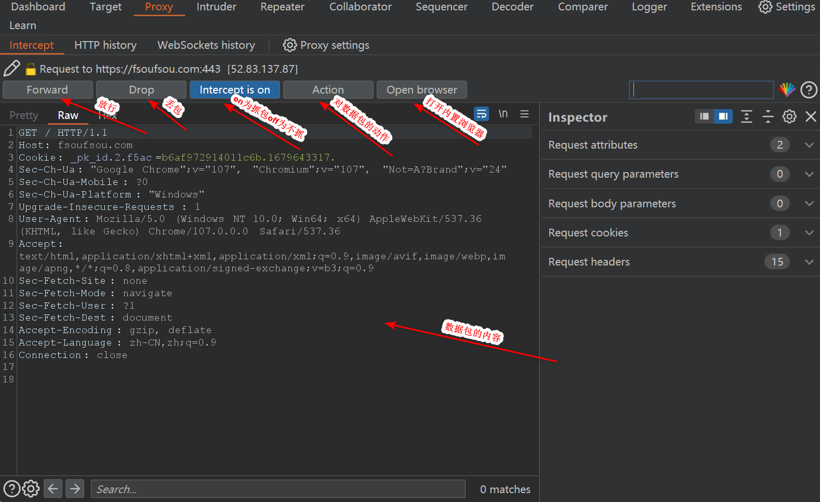Viewport: 820px width, 502px height.
Task: Turn off the Intercept is on toggle
Action: [x=234, y=90]
